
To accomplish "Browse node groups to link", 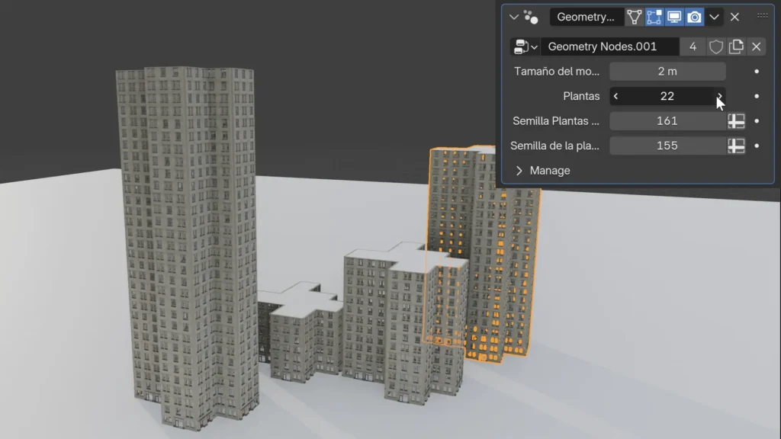I will coord(525,46).
